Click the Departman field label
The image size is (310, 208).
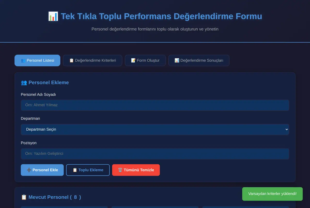coord(30,119)
